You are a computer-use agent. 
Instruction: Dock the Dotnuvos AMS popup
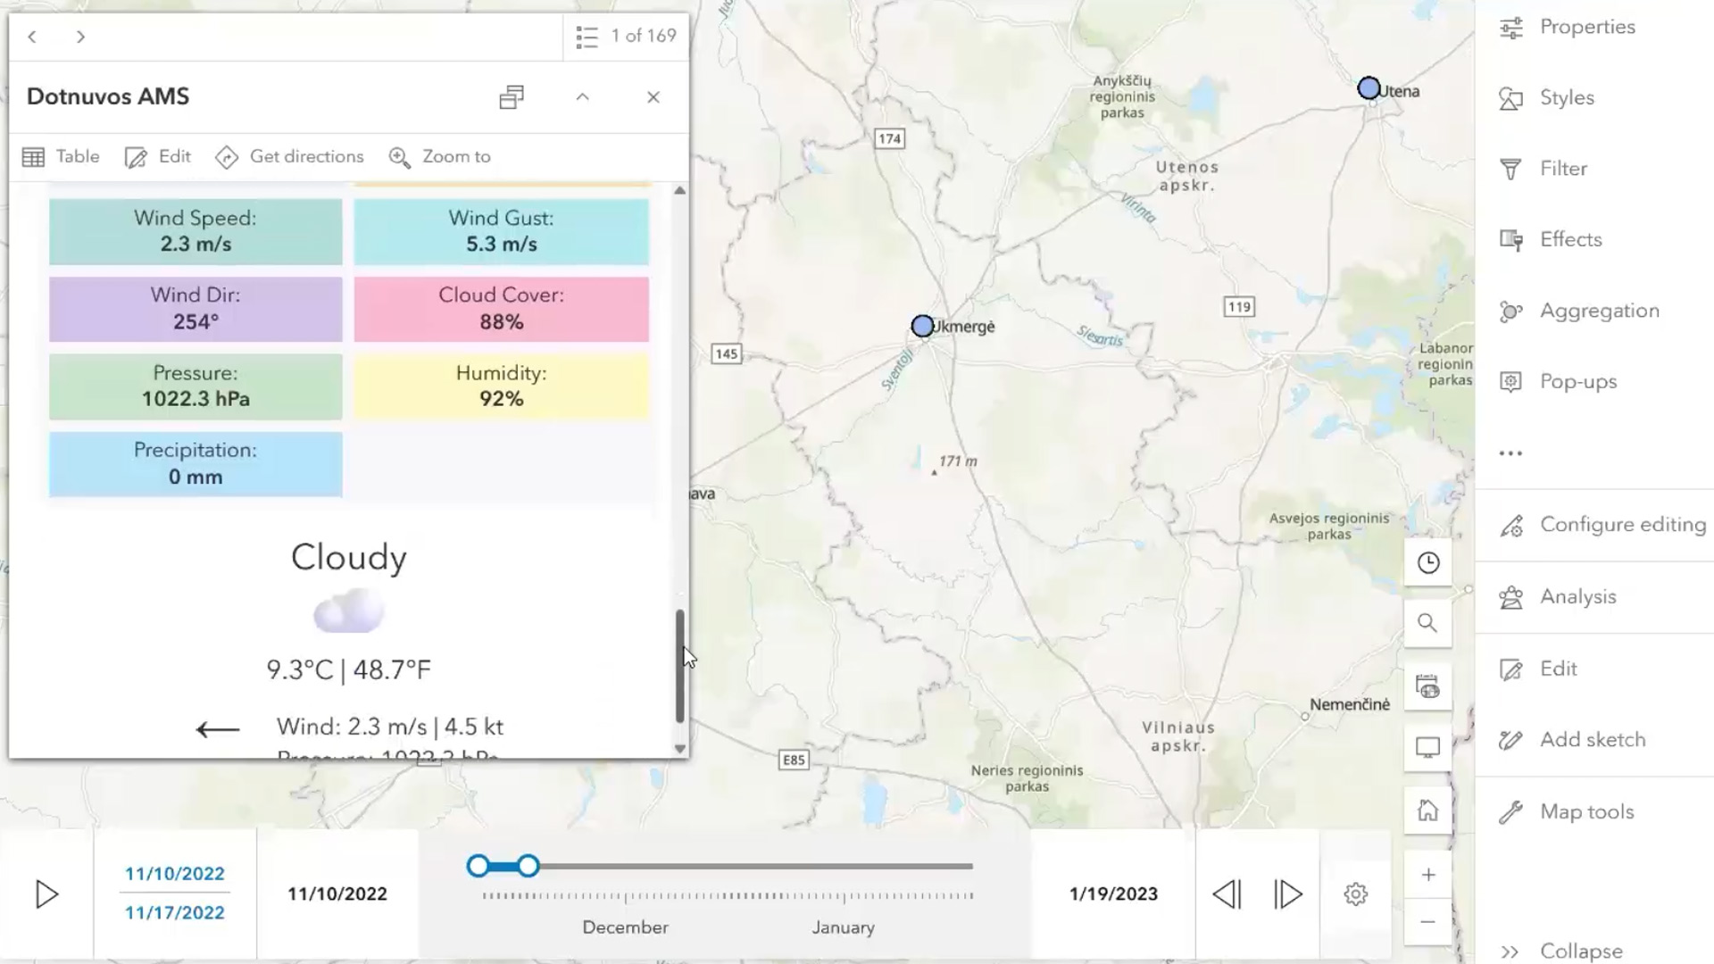(512, 96)
